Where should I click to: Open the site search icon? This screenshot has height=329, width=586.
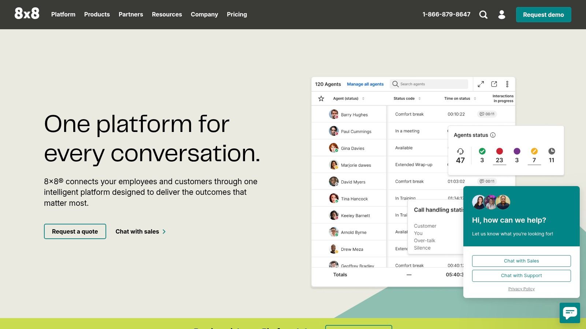click(x=483, y=15)
